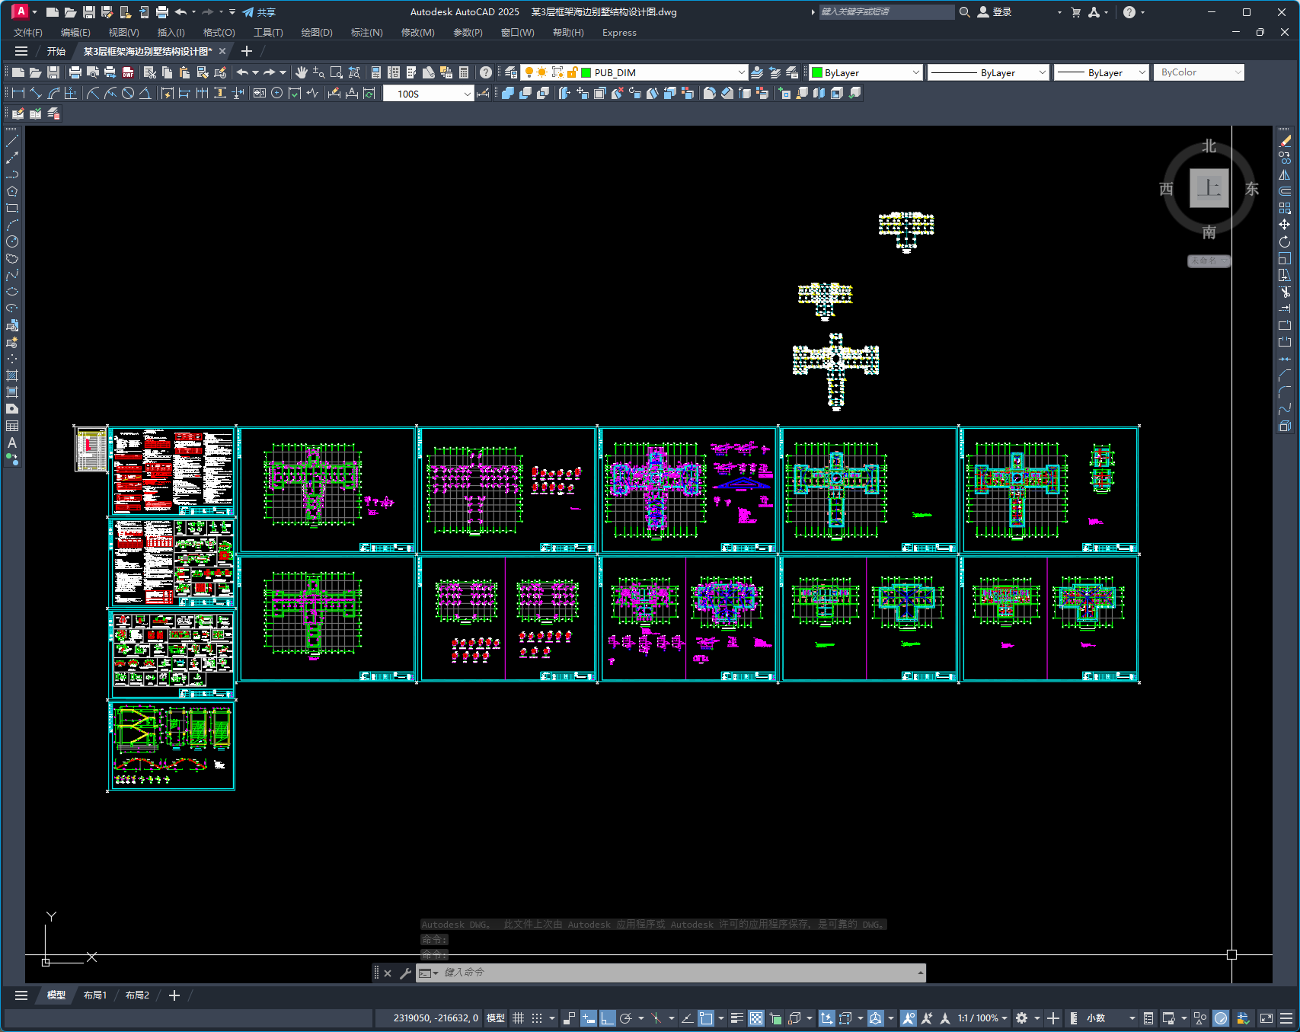Click the search magnifier icon in title bar
The width and height of the screenshot is (1300, 1032).
[965, 12]
